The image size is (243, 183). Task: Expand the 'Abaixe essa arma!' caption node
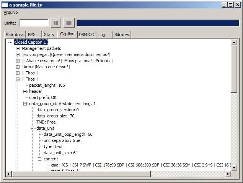pyautogui.click(x=18, y=61)
